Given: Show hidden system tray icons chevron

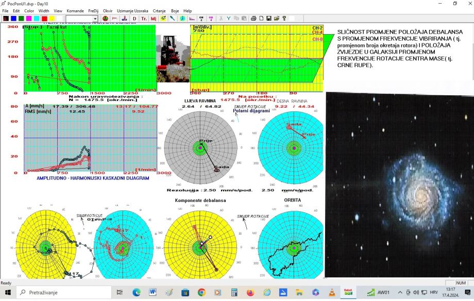Looking at the screenshot, I should (x=400, y=293).
